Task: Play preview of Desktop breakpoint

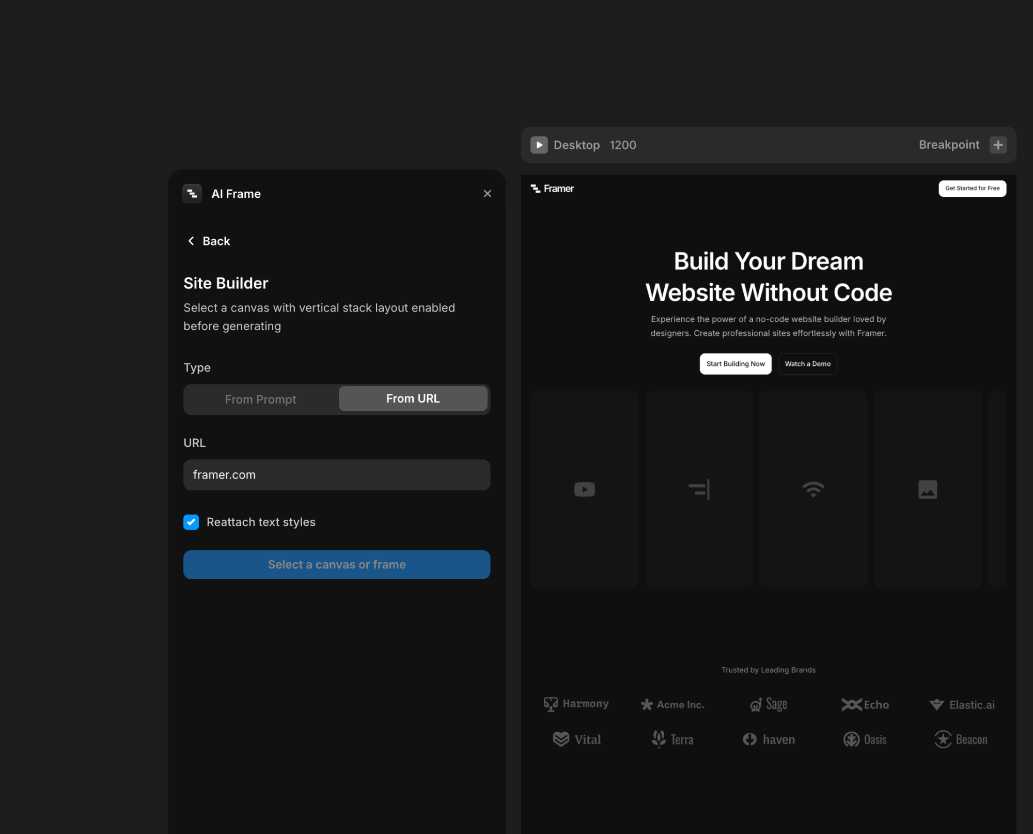Action: [x=539, y=145]
